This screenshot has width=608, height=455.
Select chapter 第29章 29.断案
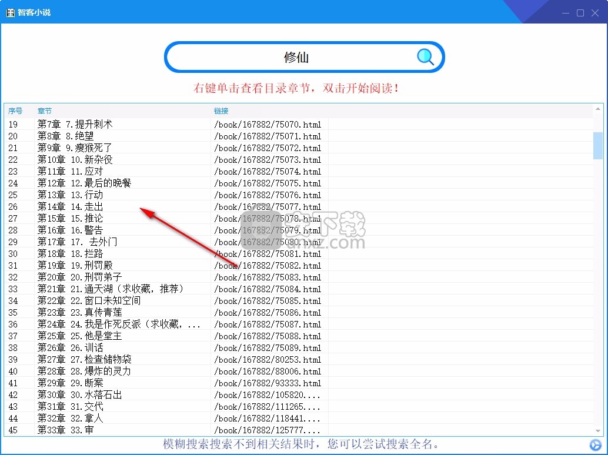70,383
